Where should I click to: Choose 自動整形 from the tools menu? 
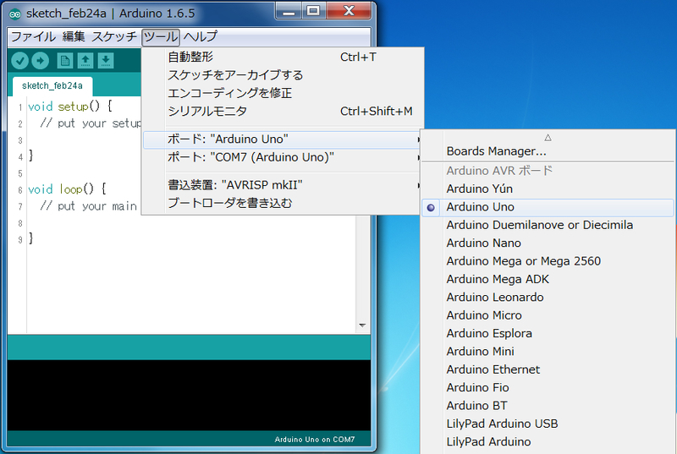click(282, 57)
